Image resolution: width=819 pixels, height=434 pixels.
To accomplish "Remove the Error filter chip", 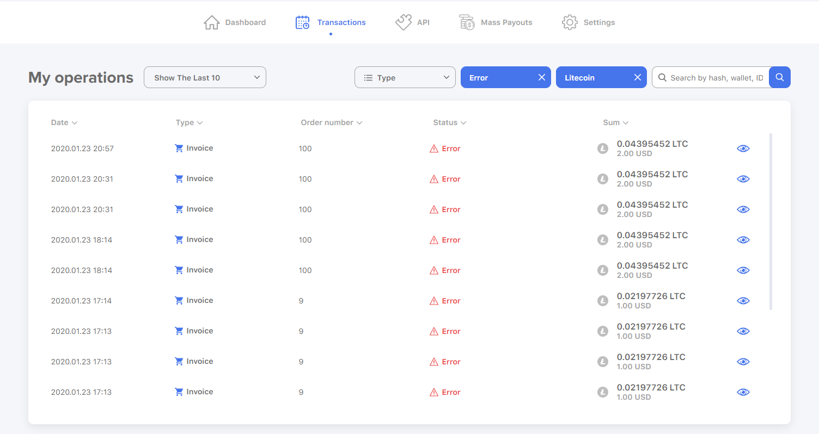I will 542,77.
